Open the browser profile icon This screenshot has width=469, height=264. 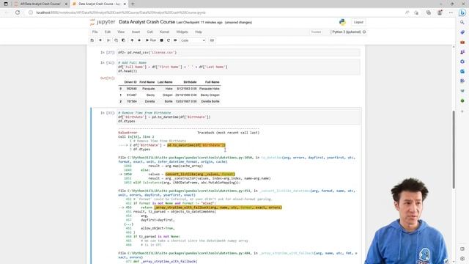click(x=440, y=12)
